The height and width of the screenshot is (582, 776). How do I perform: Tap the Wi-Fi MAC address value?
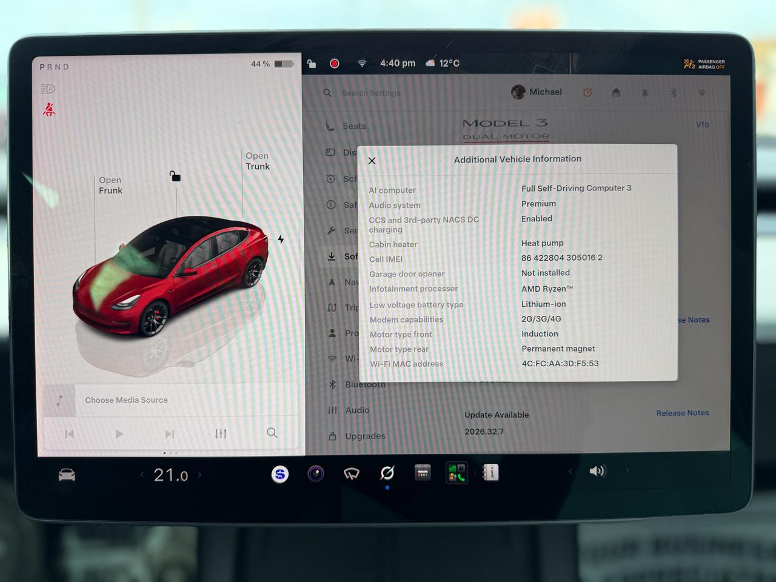(560, 363)
